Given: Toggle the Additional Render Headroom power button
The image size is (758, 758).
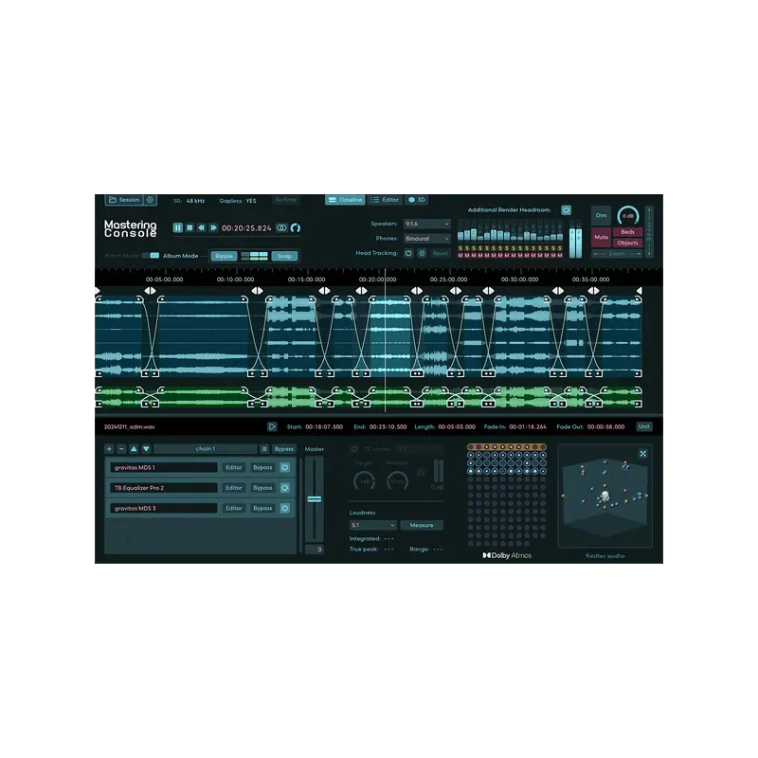Looking at the screenshot, I should point(566,209).
